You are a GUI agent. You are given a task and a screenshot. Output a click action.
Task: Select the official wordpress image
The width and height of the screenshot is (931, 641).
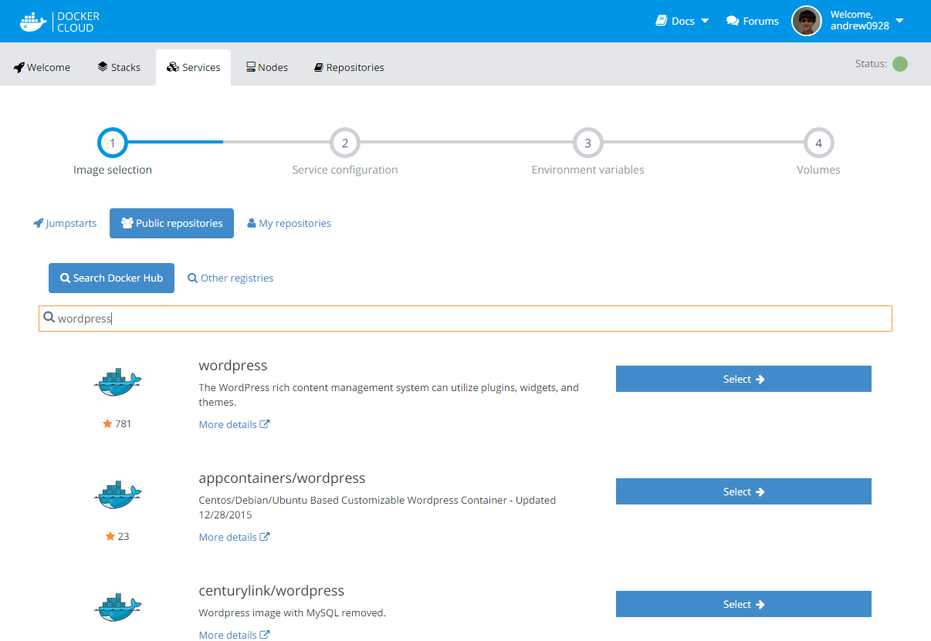(x=743, y=379)
